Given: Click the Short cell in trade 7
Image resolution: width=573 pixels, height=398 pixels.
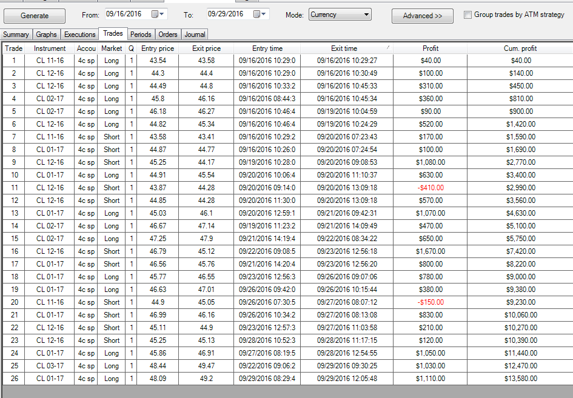Looking at the screenshot, I should pos(112,136).
